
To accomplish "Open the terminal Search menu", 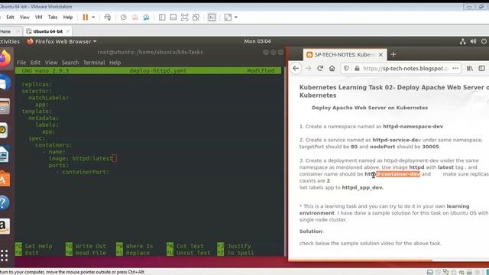I will (70, 63).
